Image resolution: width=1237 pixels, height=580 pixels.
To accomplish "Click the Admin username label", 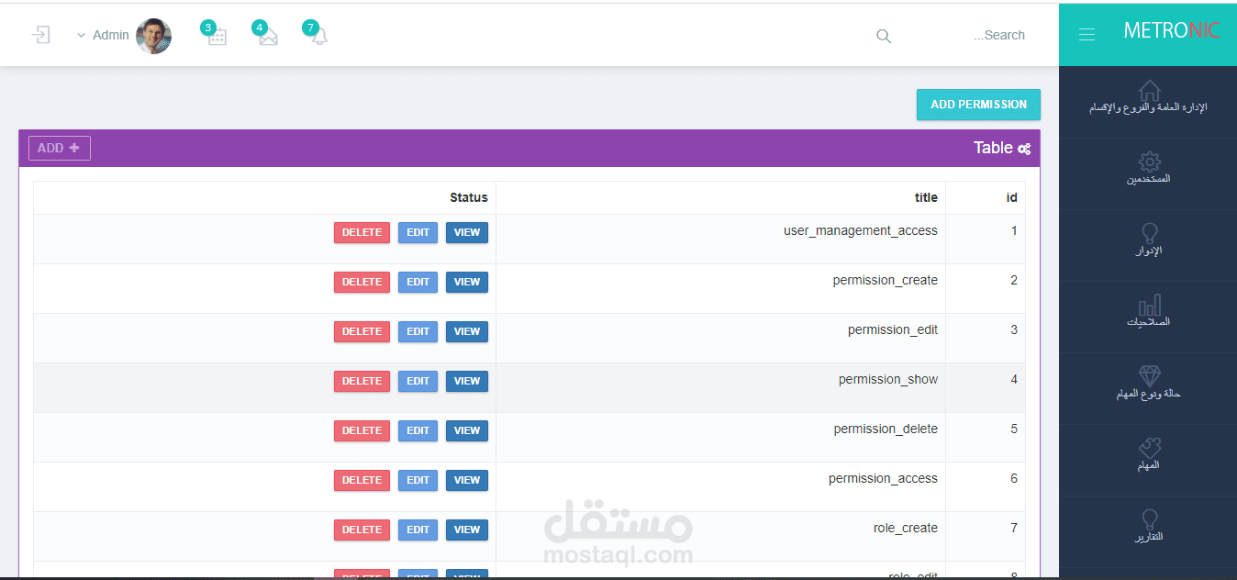I will pyautogui.click(x=111, y=36).
